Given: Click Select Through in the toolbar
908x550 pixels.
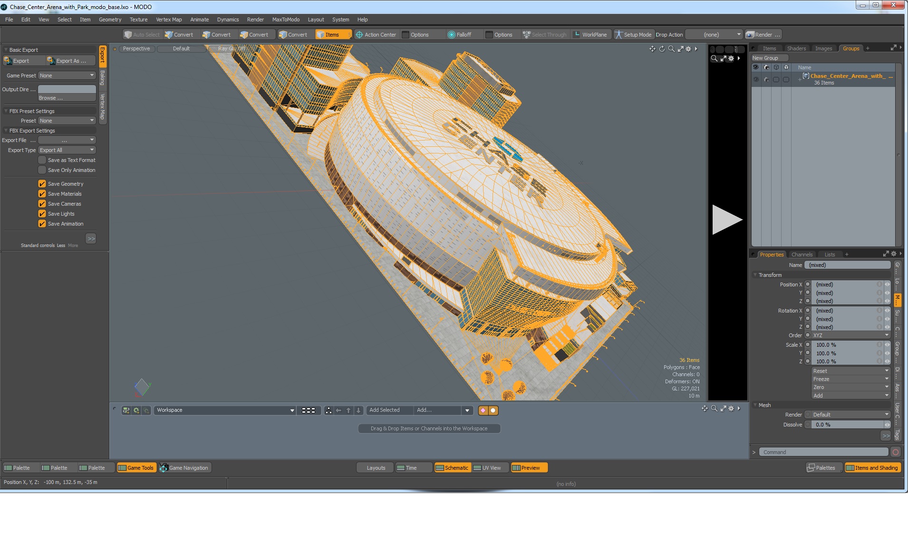Looking at the screenshot, I should [x=545, y=35].
